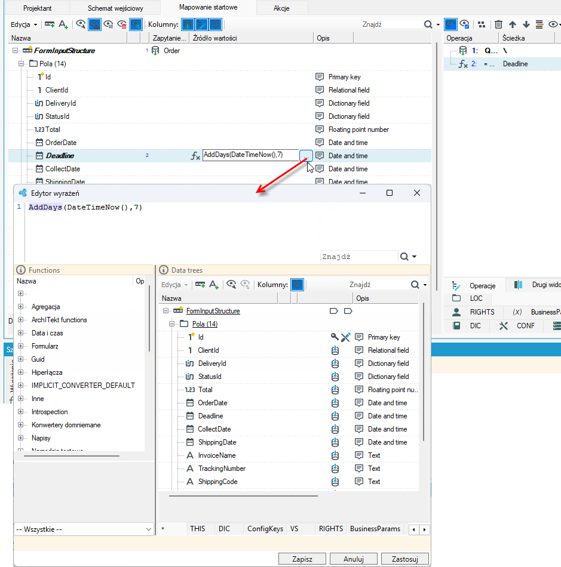561x567 pixels.
Task: Move operation up with the up arrow
Action: [513, 24]
